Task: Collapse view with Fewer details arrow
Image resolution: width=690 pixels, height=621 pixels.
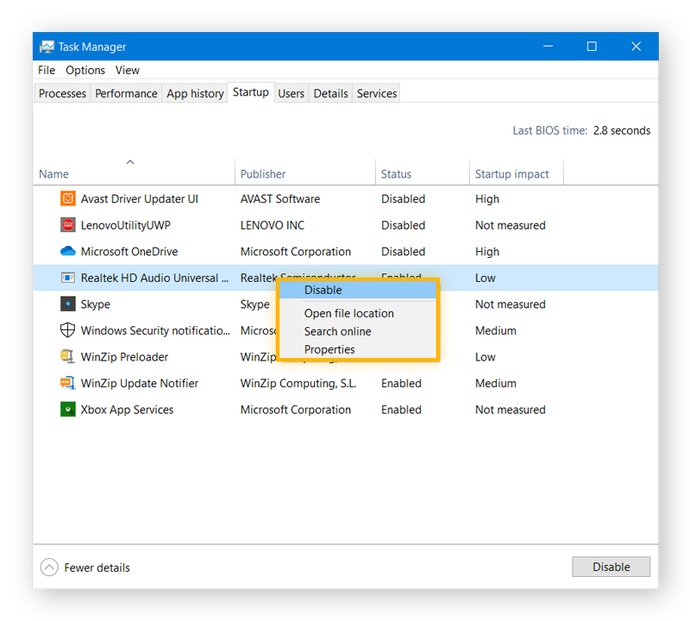Action: click(x=49, y=568)
